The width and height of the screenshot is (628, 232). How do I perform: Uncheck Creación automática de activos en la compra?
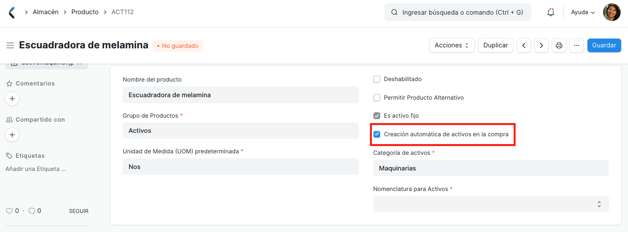(x=377, y=134)
